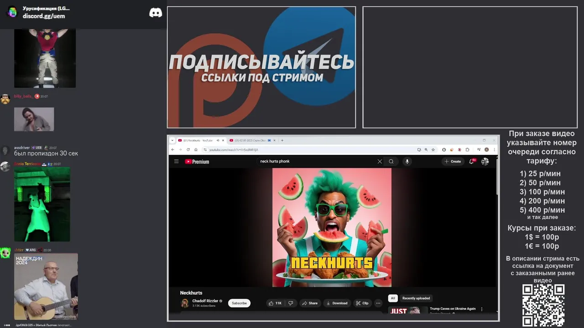
Task: Open the Chrome three-dot menu
Action: click(x=494, y=149)
